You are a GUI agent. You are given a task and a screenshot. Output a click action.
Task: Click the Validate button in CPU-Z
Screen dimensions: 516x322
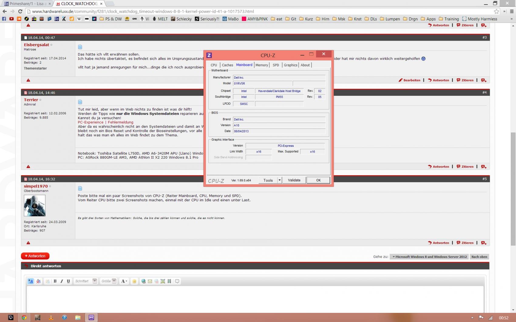pyautogui.click(x=294, y=180)
